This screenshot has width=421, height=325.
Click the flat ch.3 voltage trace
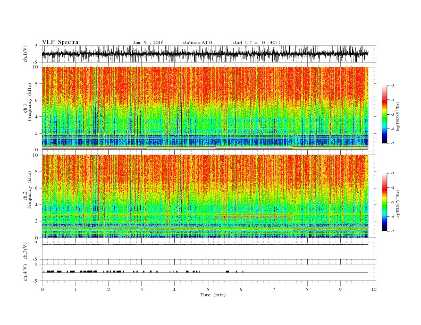point(205,245)
